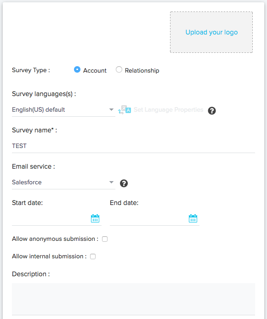Open the Salesforce email service dropdown
The image size is (267, 319).
(x=63, y=182)
